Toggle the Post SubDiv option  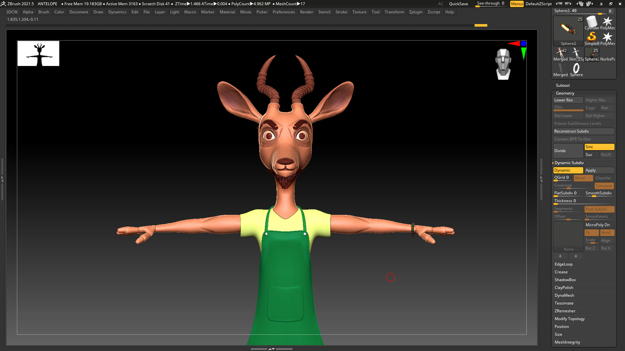[599, 209]
